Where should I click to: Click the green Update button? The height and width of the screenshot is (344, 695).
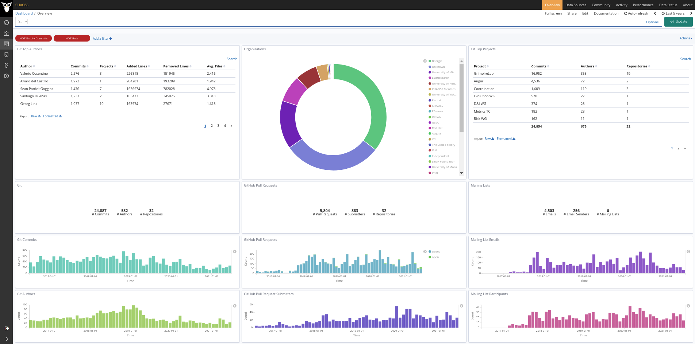pos(678,22)
